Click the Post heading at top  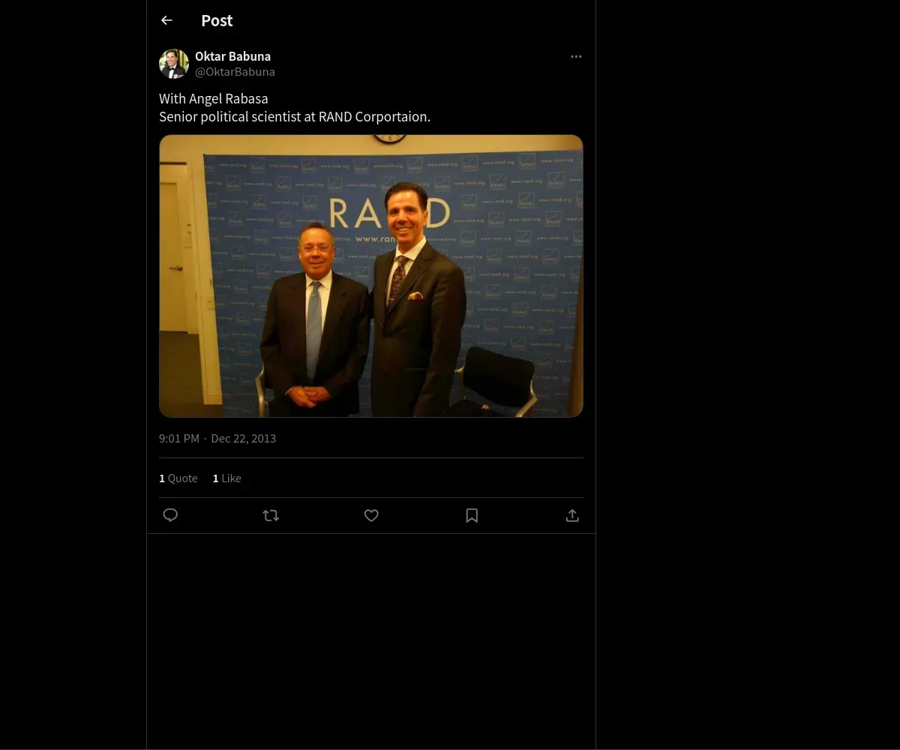217,21
